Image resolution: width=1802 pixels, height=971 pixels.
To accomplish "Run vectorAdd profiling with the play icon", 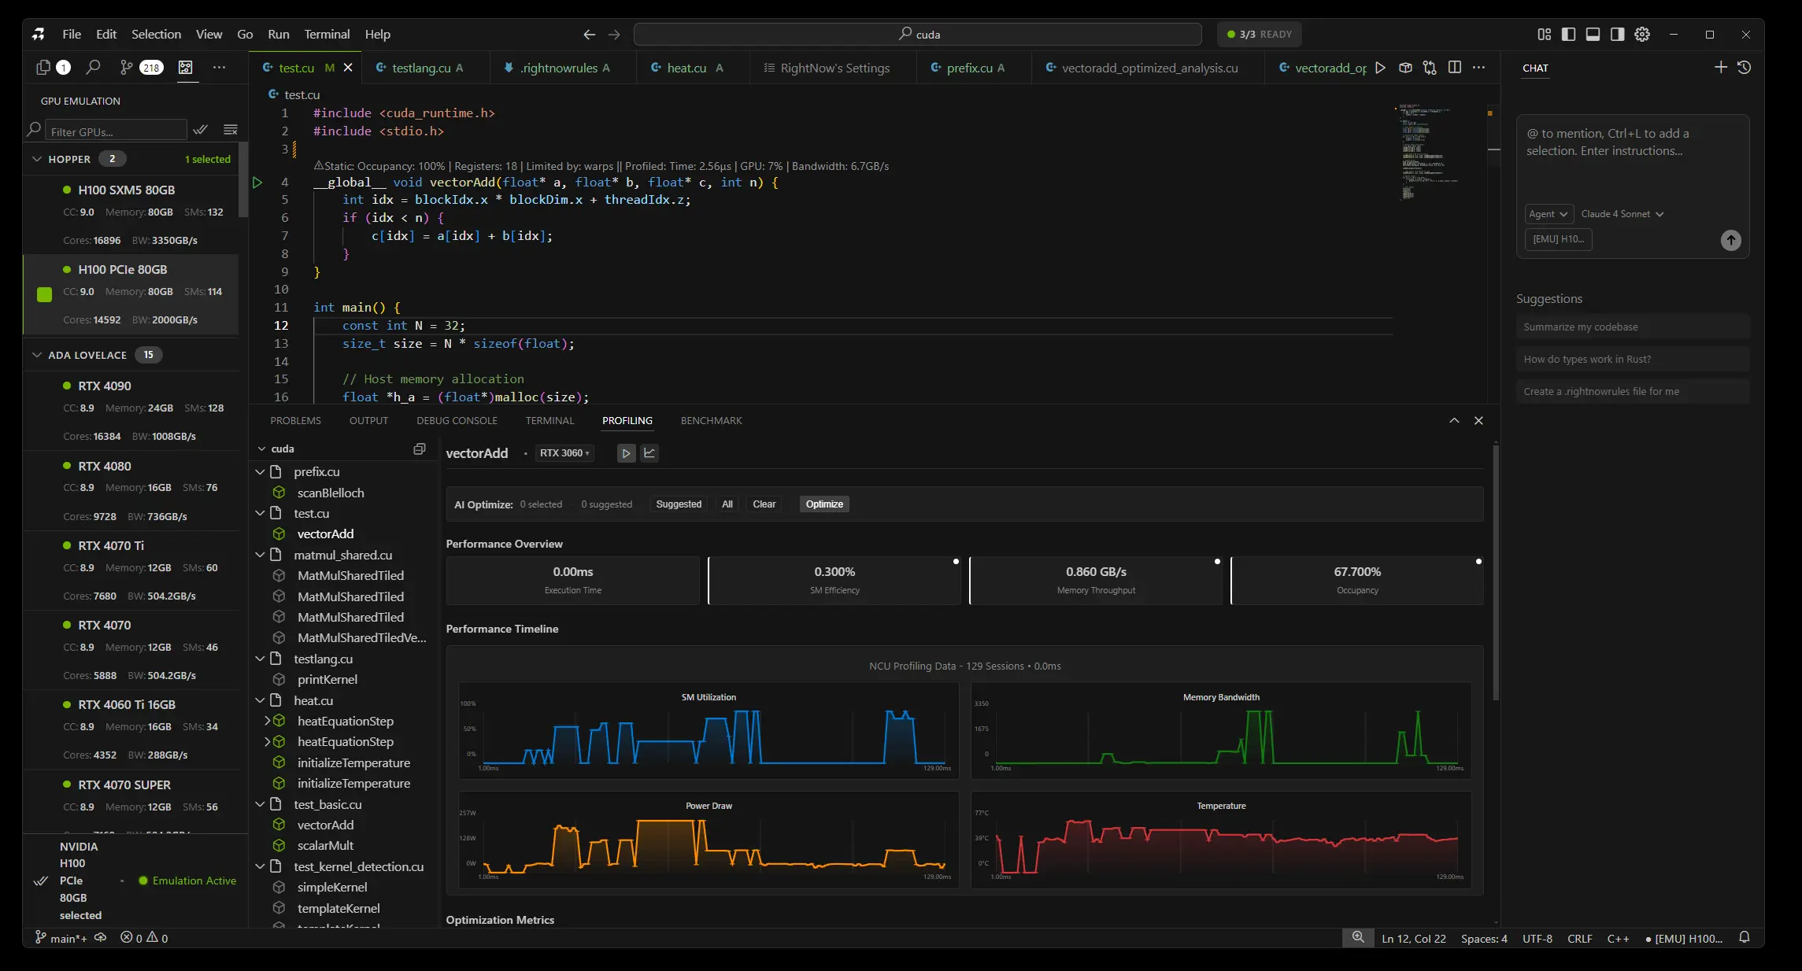I will coord(626,453).
